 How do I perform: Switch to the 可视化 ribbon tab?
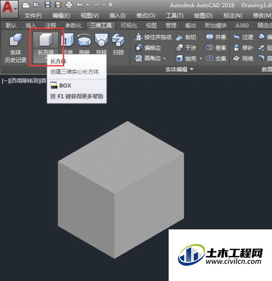(x=129, y=26)
